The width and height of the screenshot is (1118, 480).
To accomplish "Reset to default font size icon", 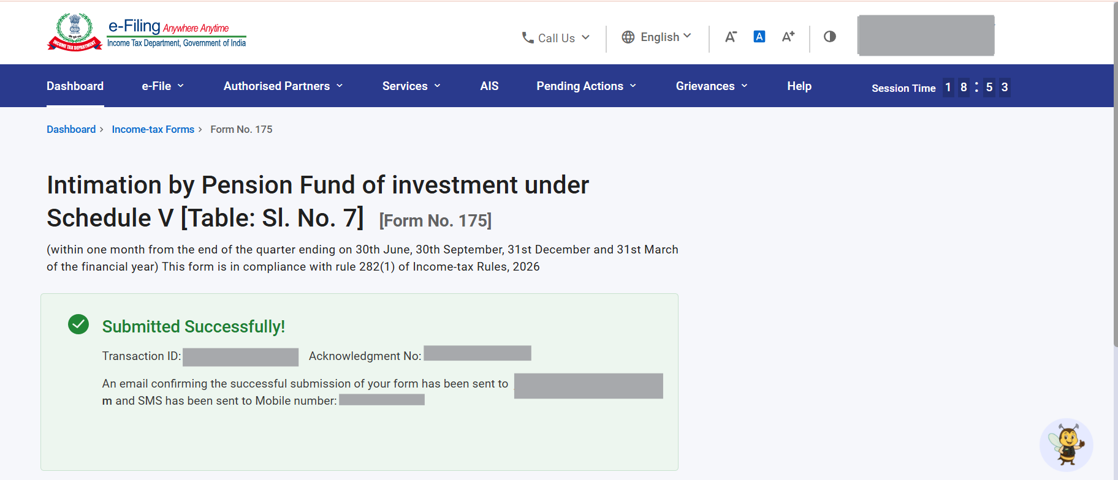I will (x=759, y=37).
